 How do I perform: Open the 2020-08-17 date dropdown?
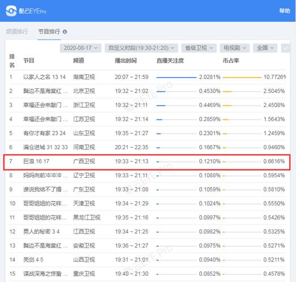(81, 48)
